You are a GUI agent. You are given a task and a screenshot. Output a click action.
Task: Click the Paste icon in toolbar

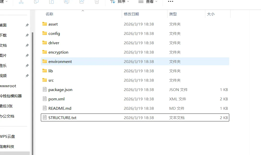pyautogui.click(x=51, y=2)
